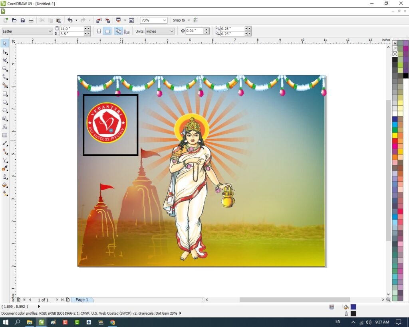
Task: Click the horizontal scrollbar thumb
Action: click(295, 299)
